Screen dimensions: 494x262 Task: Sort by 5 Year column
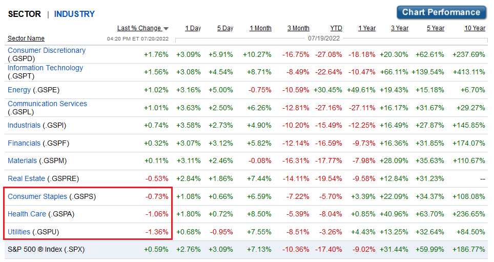436,28
